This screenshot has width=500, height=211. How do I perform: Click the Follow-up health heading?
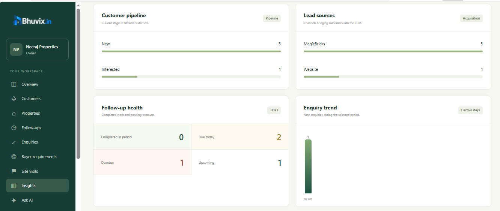[122, 108]
